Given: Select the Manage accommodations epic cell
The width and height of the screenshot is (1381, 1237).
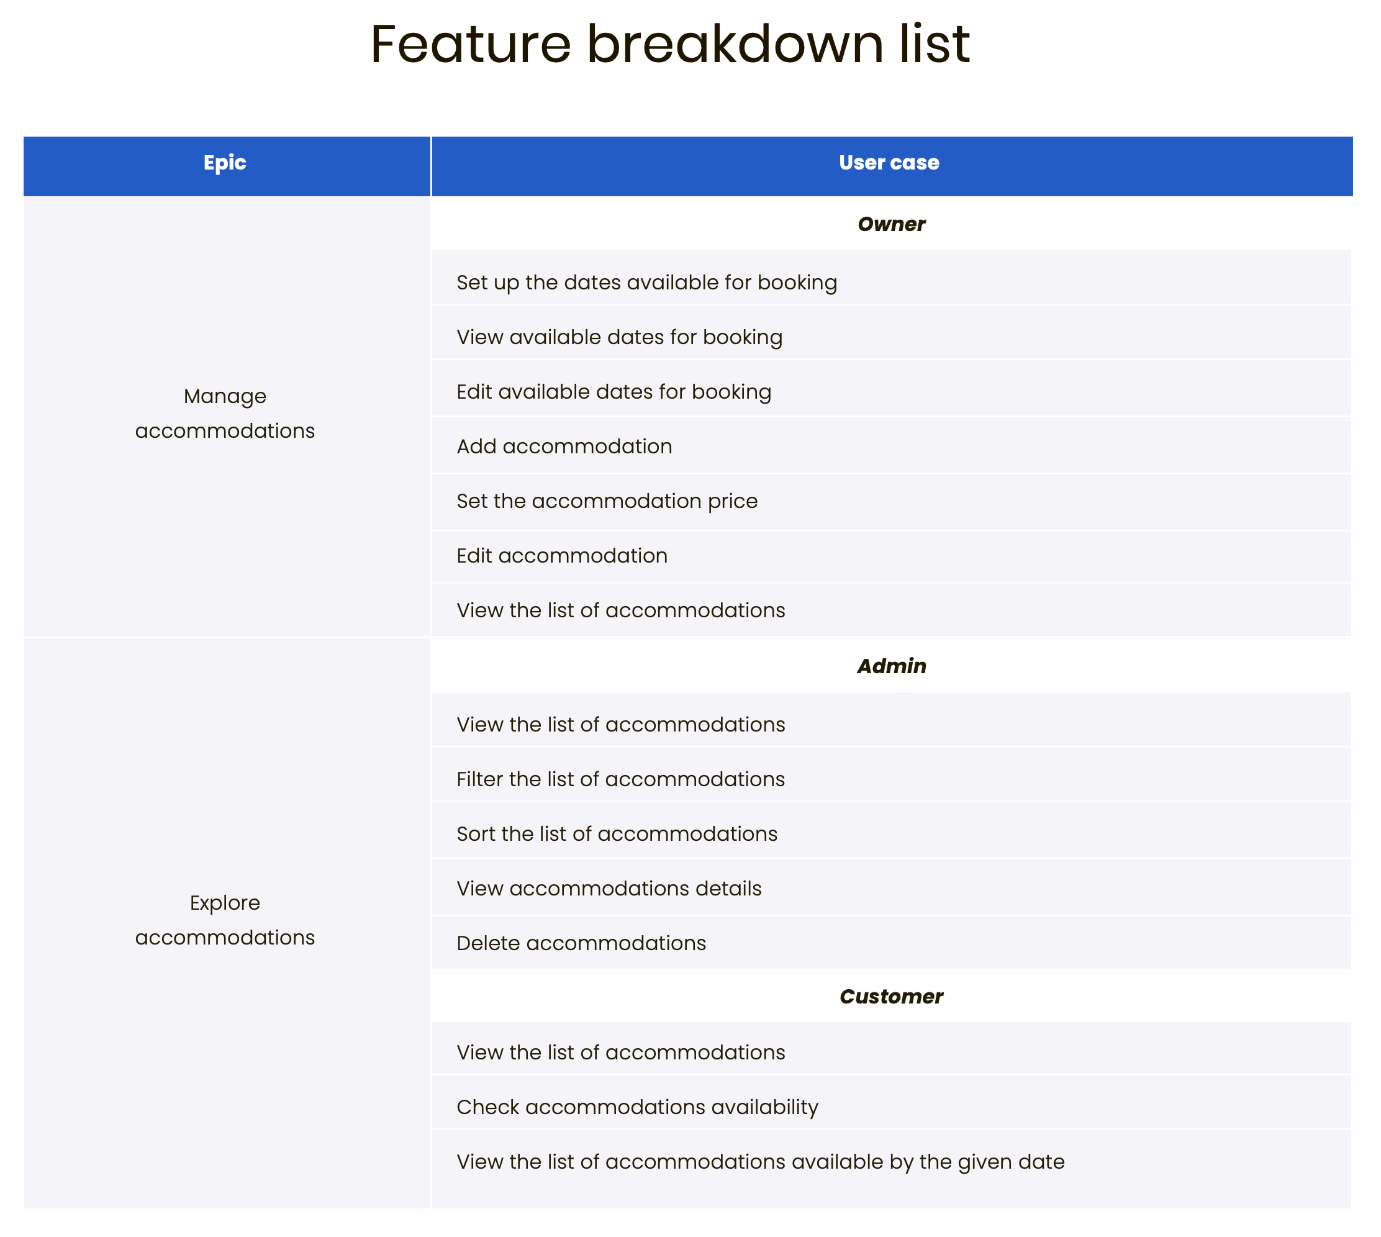Looking at the screenshot, I should [226, 416].
